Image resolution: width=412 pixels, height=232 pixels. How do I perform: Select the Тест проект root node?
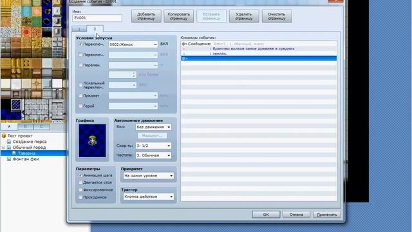pos(20,136)
